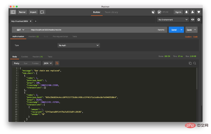Click the 2.38 KB size value
The image size is (211, 134).
click(x=193, y=56)
